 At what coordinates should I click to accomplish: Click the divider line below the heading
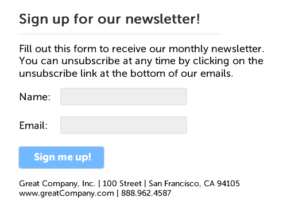[120, 34]
